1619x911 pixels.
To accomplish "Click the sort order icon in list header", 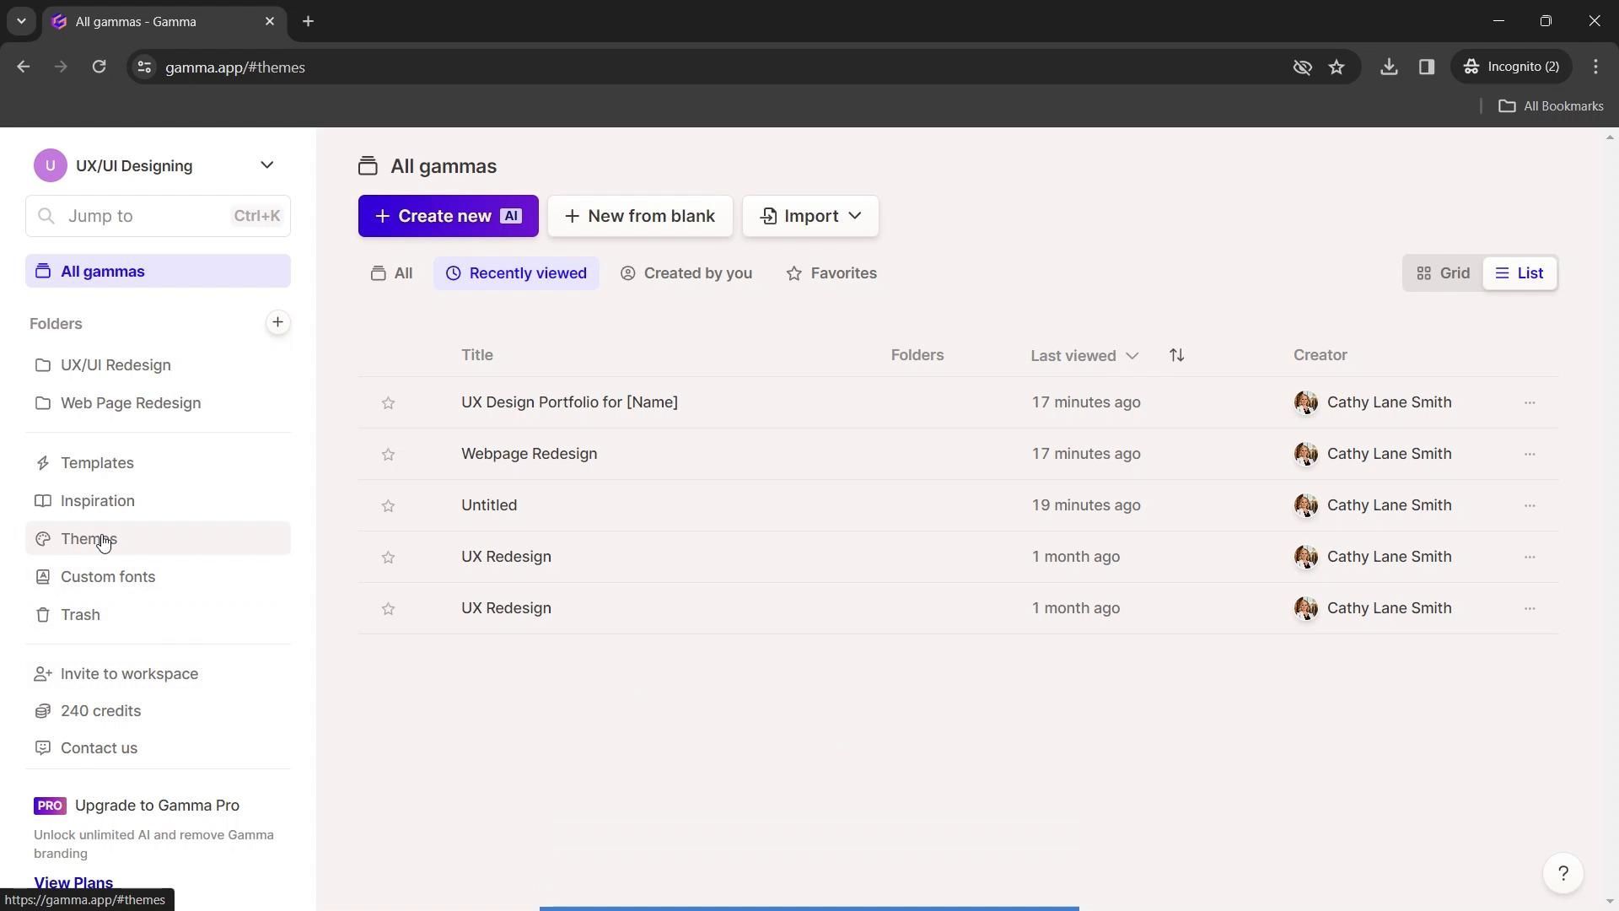I will pyautogui.click(x=1177, y=355).
